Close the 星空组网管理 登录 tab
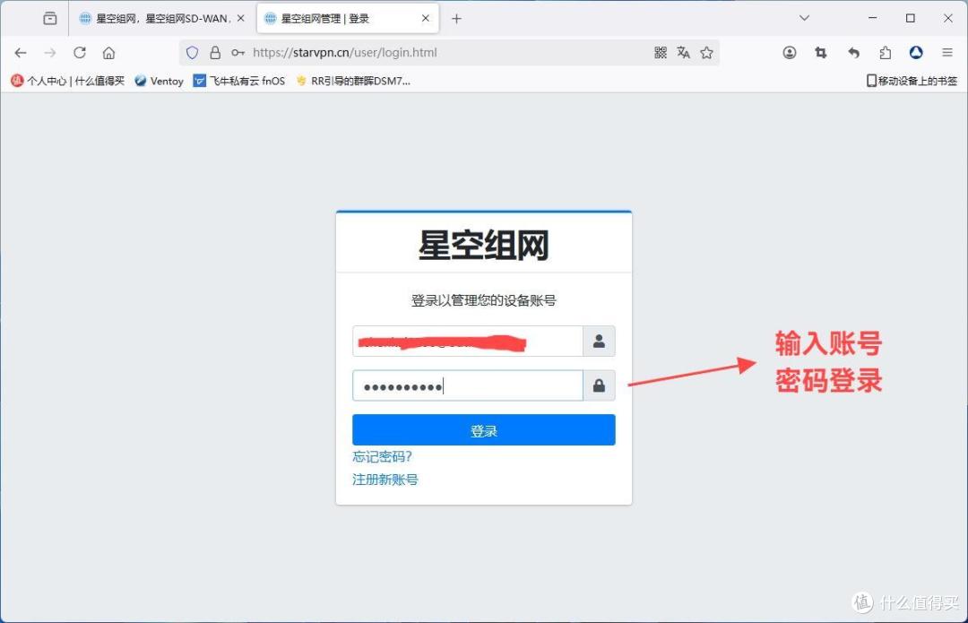968x623 pixels. click(426, 19)
